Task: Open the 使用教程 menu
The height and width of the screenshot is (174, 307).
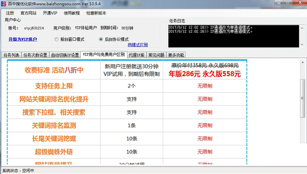Action: point(71,13)
